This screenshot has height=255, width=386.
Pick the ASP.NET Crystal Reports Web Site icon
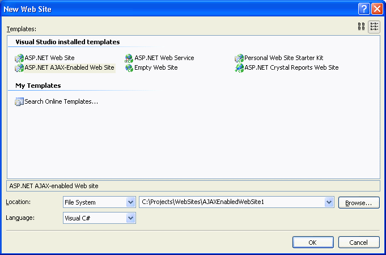tap(239, 67)
